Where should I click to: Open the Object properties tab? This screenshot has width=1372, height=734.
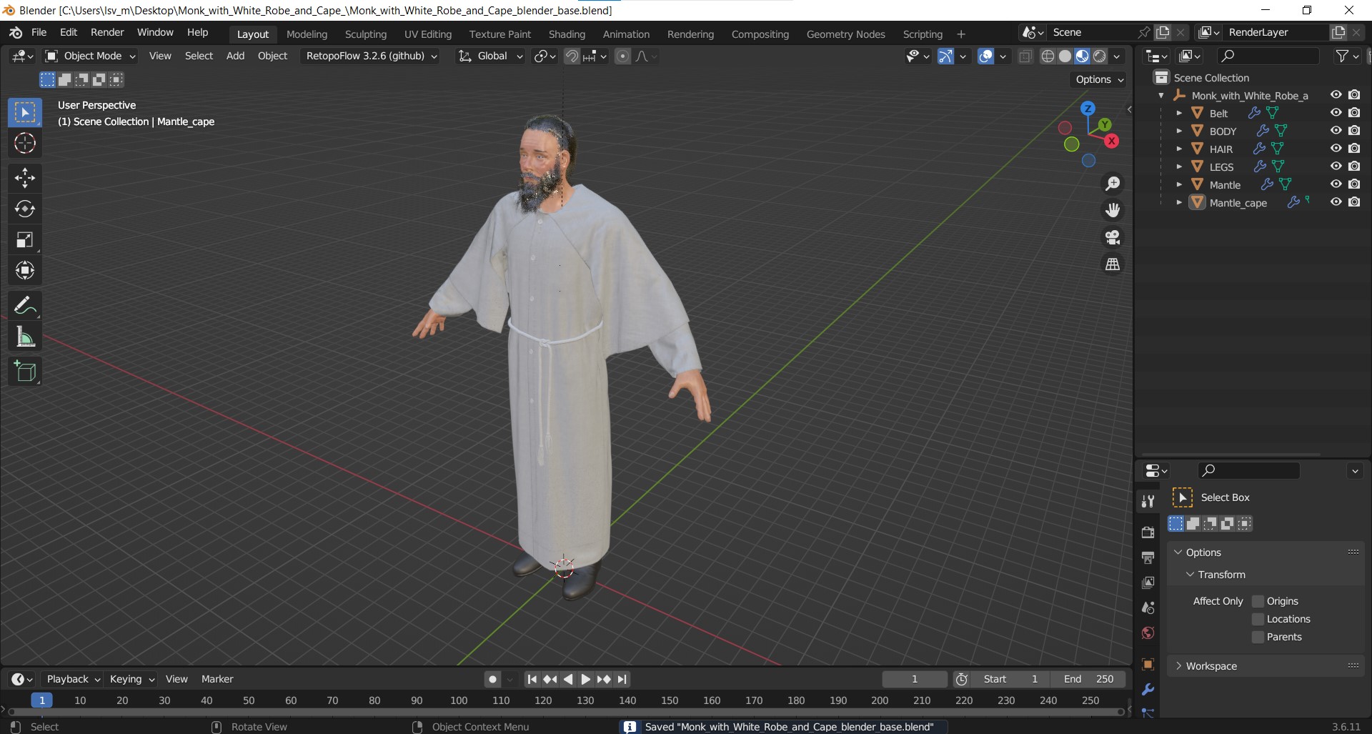(1148, 665)
